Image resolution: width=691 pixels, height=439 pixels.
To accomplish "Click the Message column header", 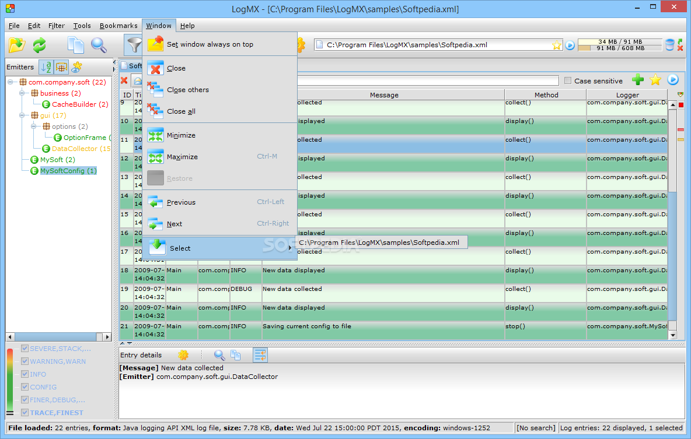I will click(x=384, y=94).
